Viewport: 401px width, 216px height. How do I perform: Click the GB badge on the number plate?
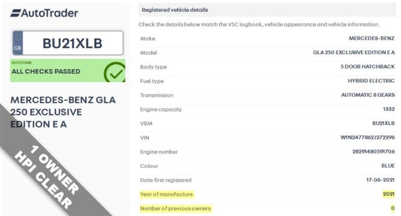tap(18, 42)
